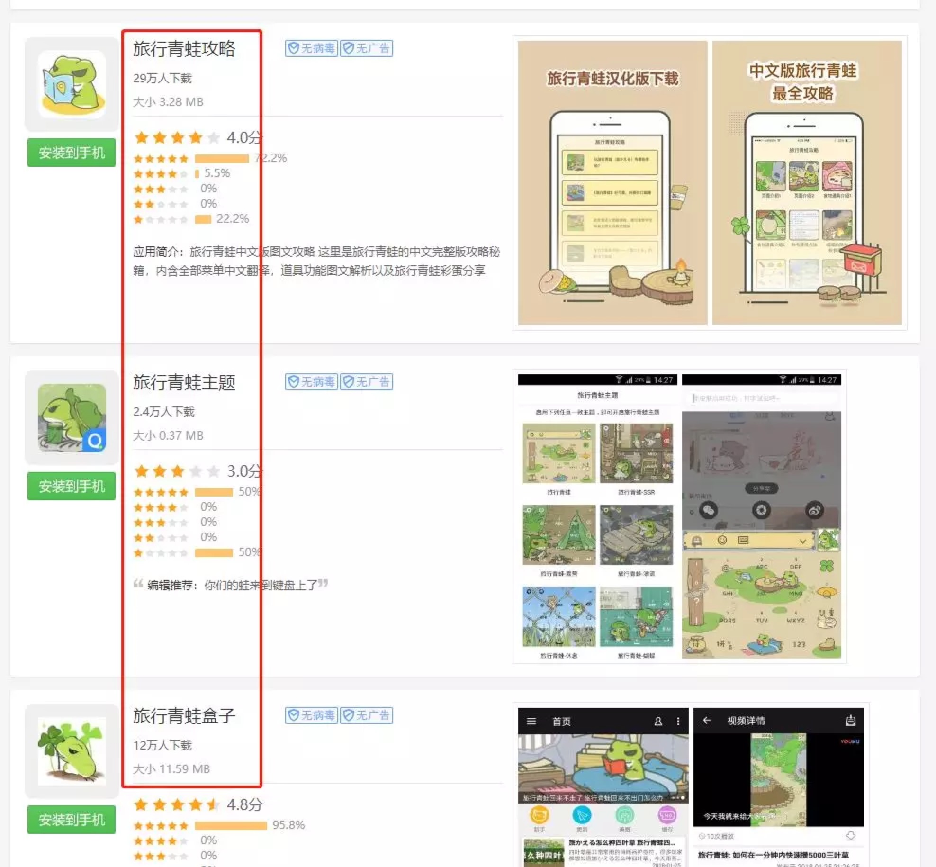Click the five-star row icons next to 95.8%
Viewport: 936px width, 867px height.
[x=161, y=826]
